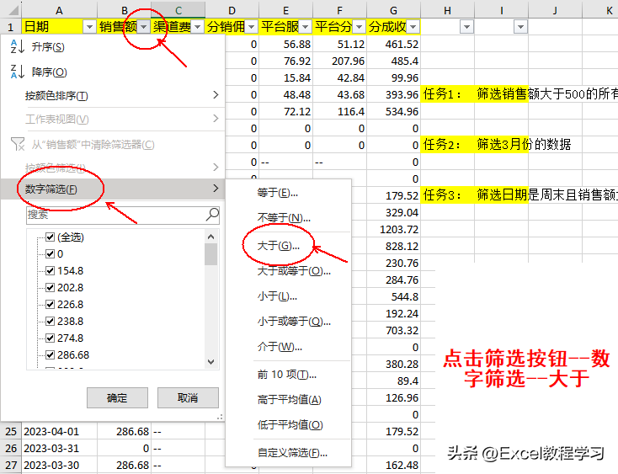Choose 高于平均值(A) filter option
Viewport: 618px width, 474px height.
(289, 400)
